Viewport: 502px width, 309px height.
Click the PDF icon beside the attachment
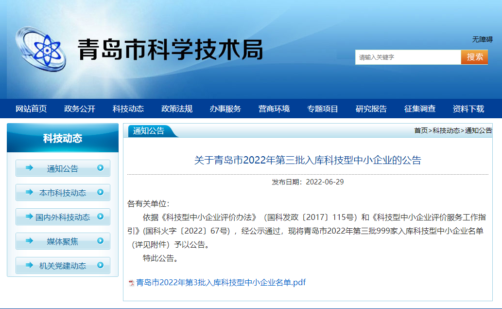[x=131, y=283]
